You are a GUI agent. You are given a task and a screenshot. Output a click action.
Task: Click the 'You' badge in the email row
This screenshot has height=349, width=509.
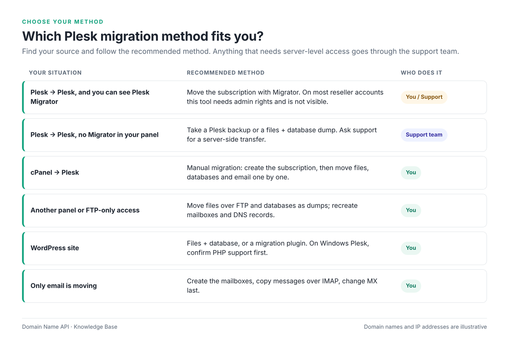tap(411, 286)
